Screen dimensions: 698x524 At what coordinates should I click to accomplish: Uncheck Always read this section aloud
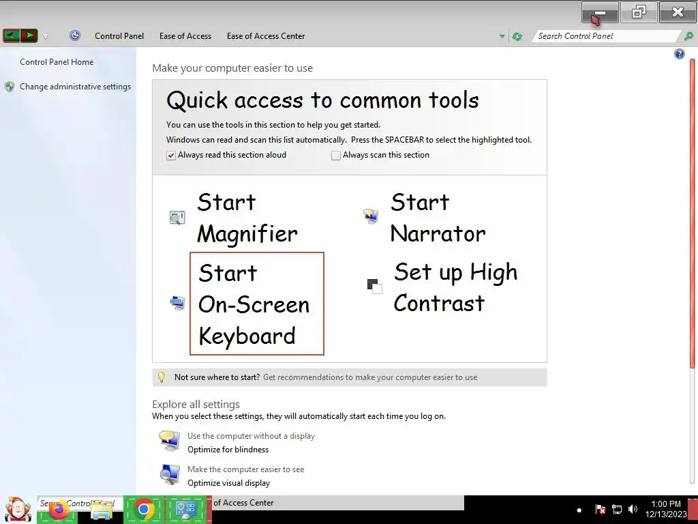coord(171,155)
